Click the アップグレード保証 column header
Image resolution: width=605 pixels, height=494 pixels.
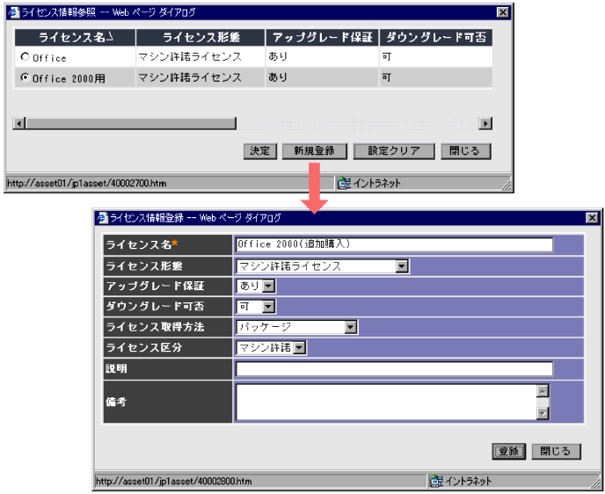(x=322, y=38)
